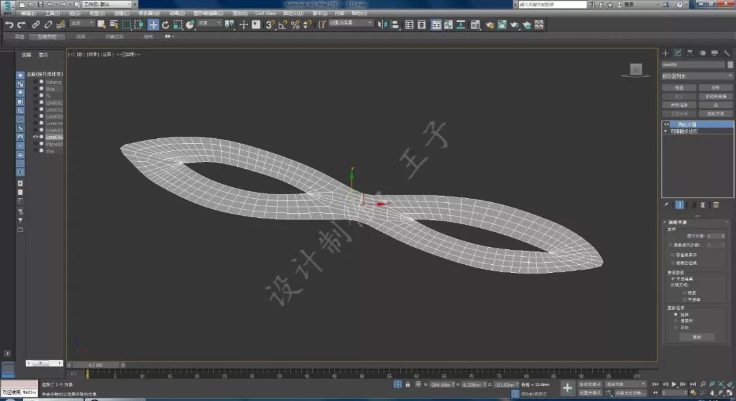The width and height of the screenshot is (736, 401).
Task: Open the Edit Named Selection Sets dialog
Action: [322, 25]
